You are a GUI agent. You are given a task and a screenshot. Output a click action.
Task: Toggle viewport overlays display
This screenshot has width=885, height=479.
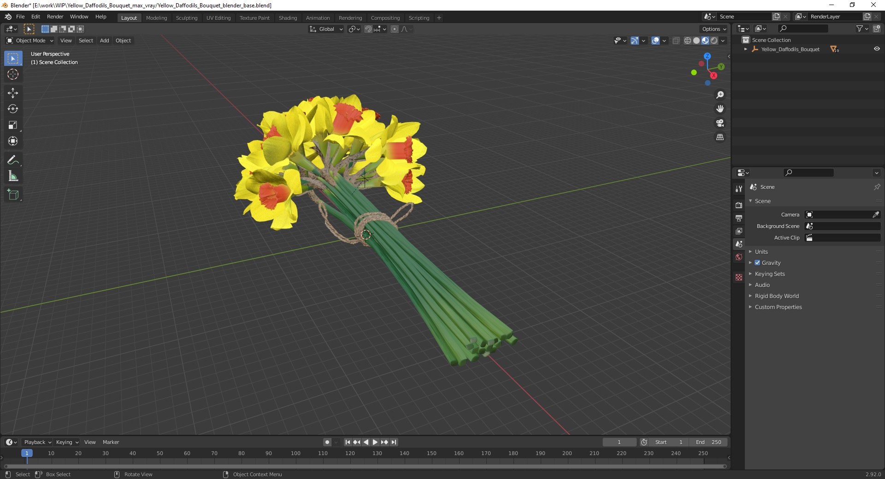coord(655,41)
